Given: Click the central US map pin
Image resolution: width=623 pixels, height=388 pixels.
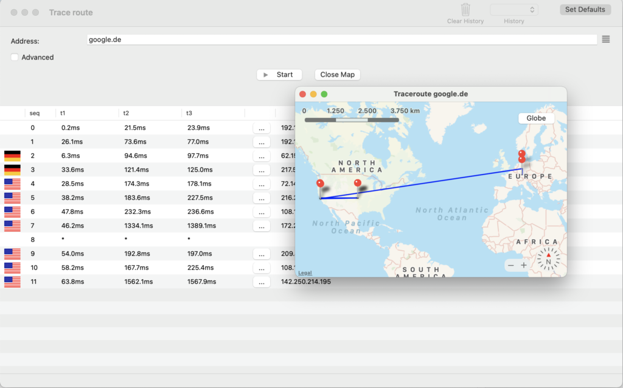Looking at the screenshot, I should point(358,183).
